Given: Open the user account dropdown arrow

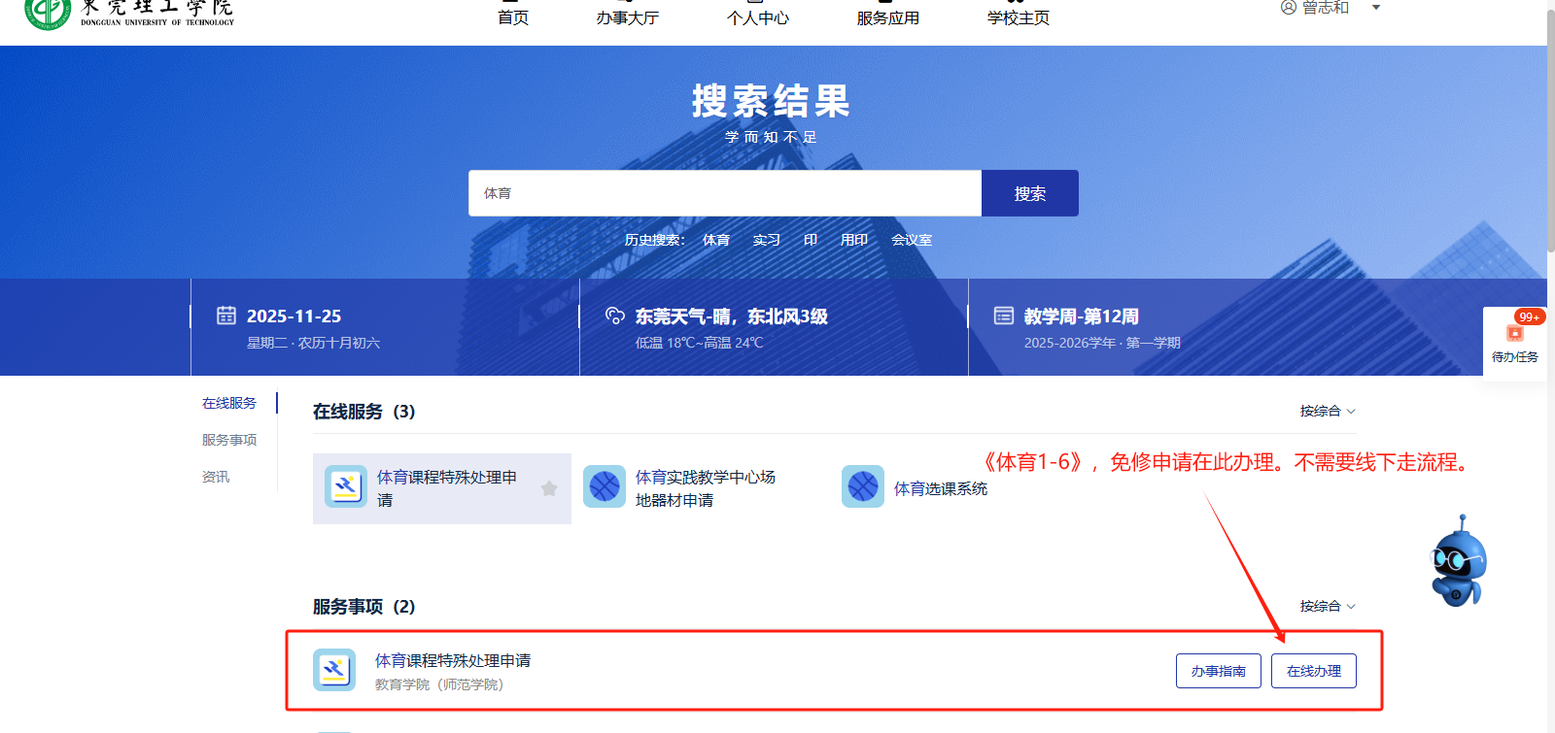Looking at the screenshot, I should point(1375,8).
